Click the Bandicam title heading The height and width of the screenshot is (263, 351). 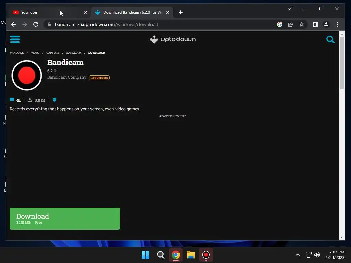65,62
